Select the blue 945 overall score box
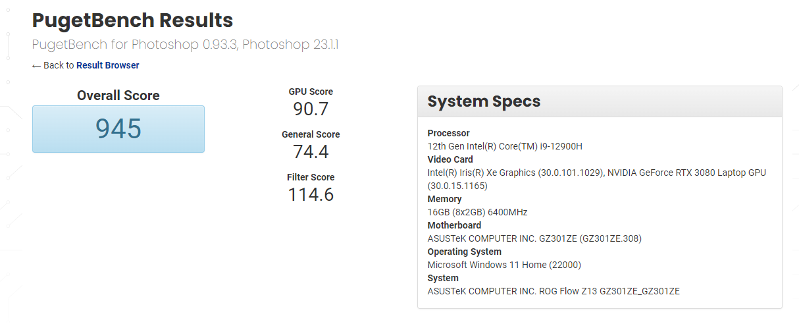Screen dimensions: 799x324 [118, 129]
